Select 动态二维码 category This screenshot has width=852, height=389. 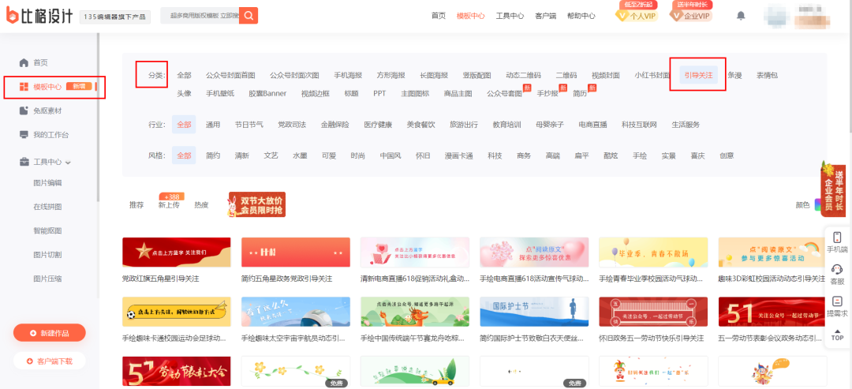(523, 76)
